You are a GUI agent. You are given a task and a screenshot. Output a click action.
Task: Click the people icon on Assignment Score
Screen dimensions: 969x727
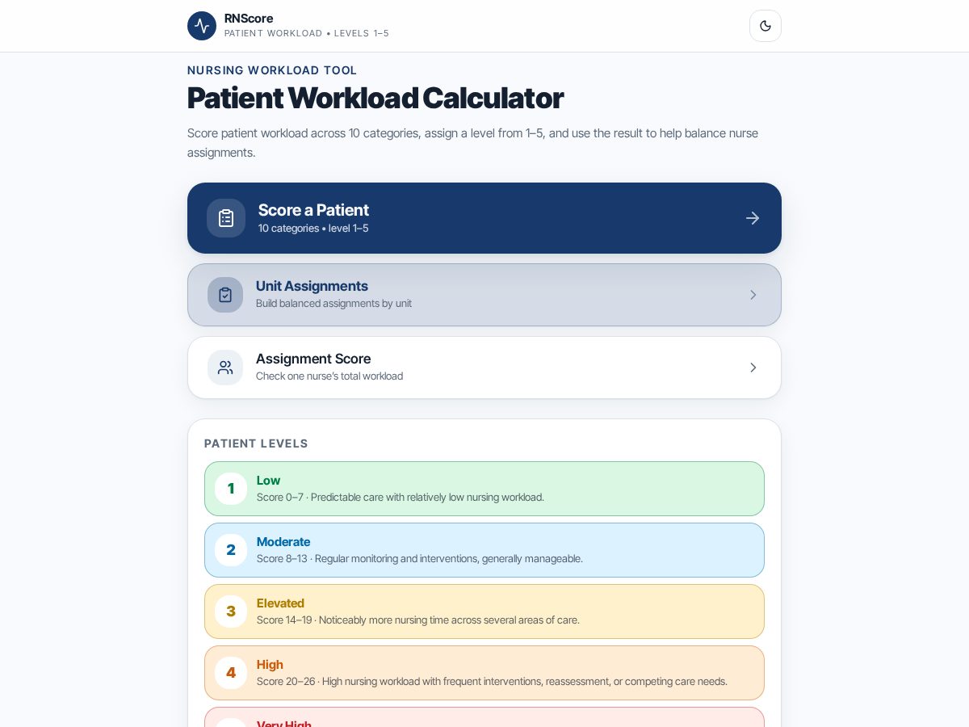225,368
